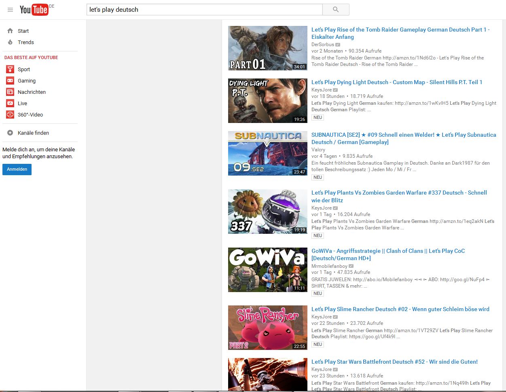Click the NEU label under the Dying Light video
Image resolution: width=506 pixels, height=392 pixels.
tap(318, 117)
